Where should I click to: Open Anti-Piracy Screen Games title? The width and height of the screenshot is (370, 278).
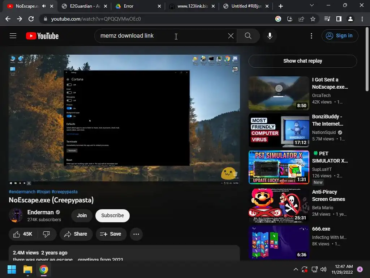click(328, 195)
